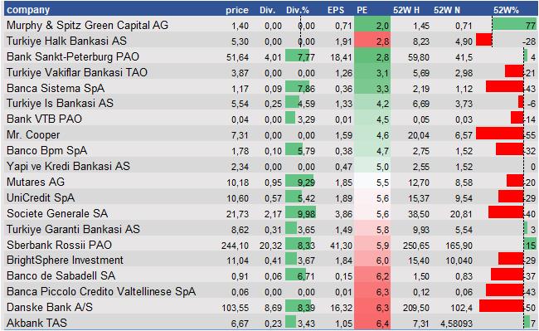
Task: Select Danske Bank A/S company name
Action: (50, 307)
